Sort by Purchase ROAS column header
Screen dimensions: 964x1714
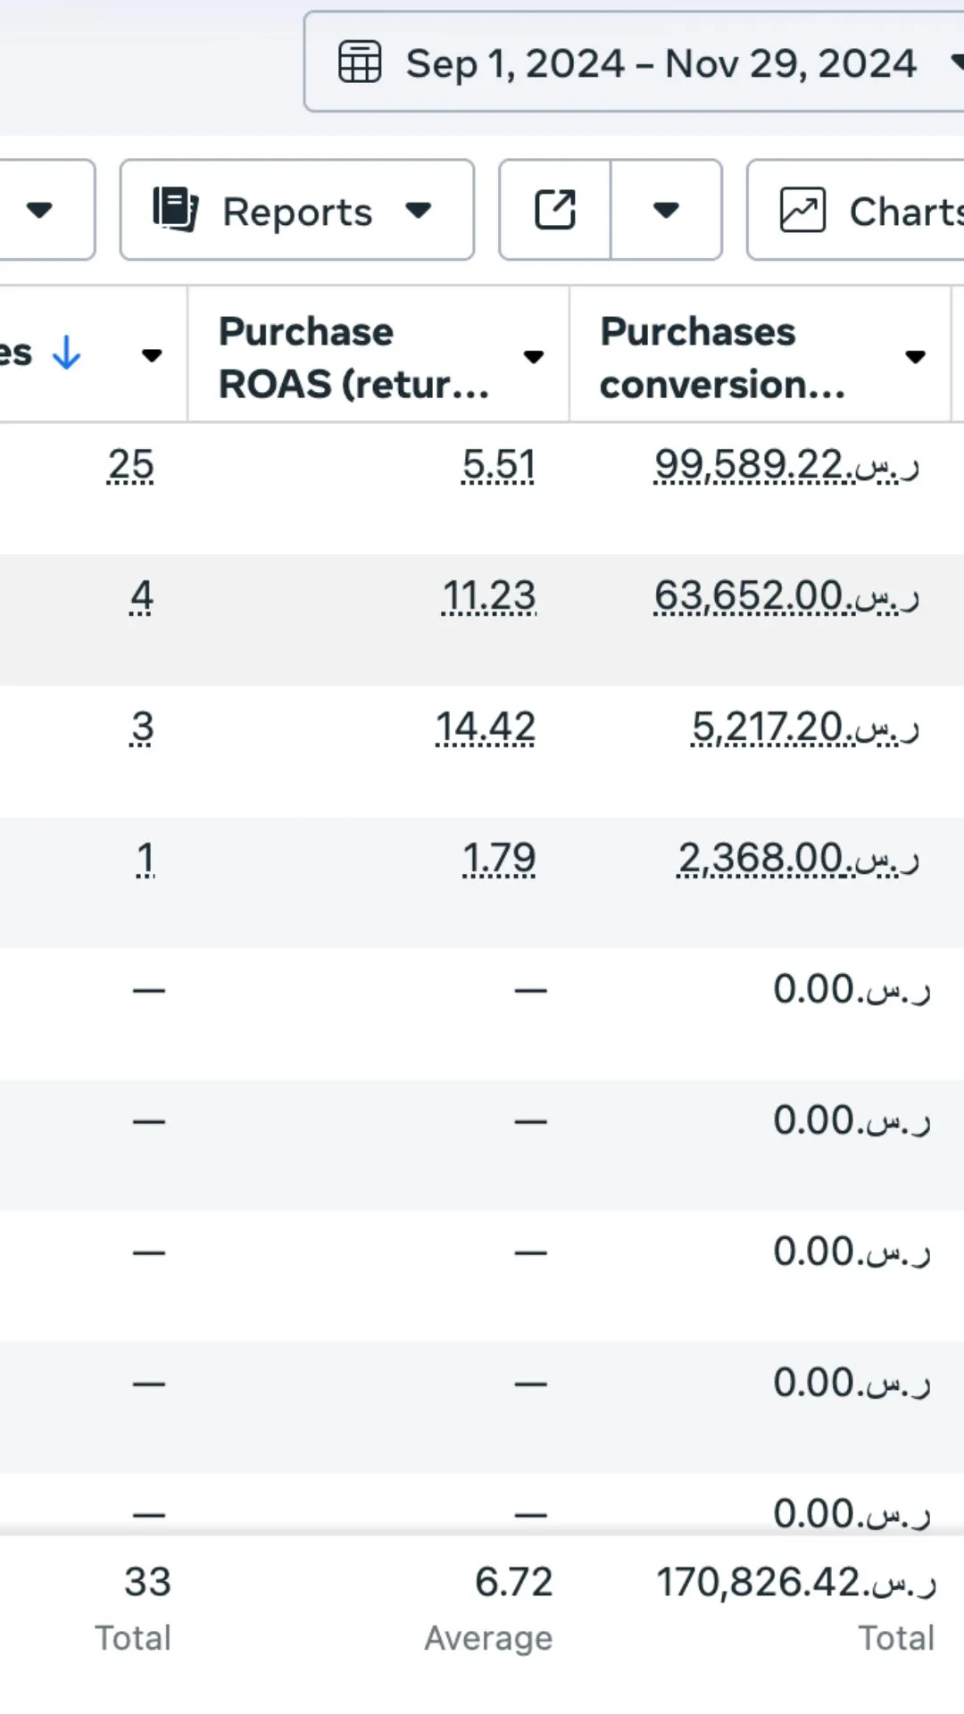354,357
